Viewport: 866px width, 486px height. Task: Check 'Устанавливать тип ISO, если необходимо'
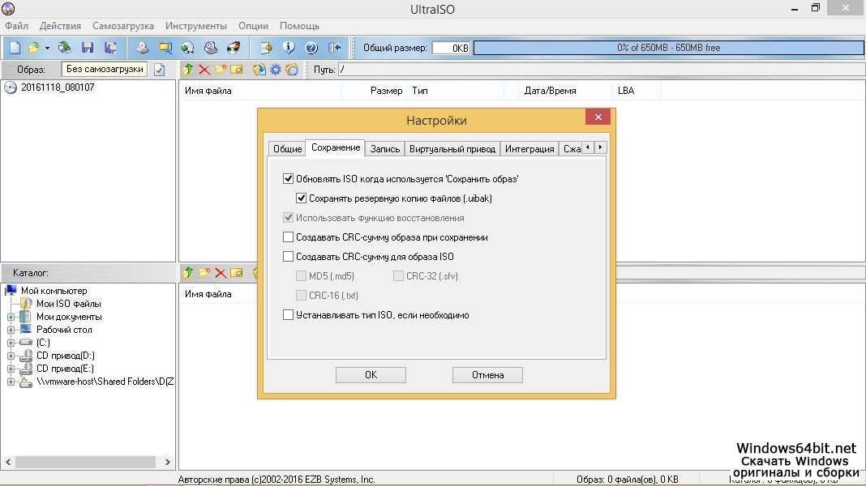(x=288, y=315)
